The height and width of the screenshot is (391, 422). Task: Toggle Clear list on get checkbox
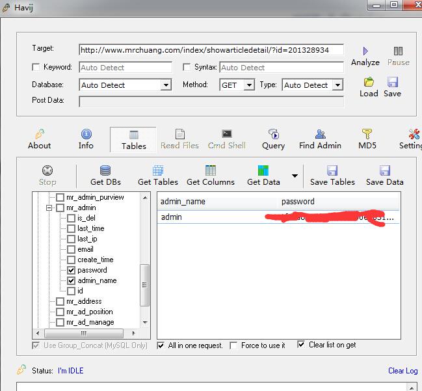point(301,344)
